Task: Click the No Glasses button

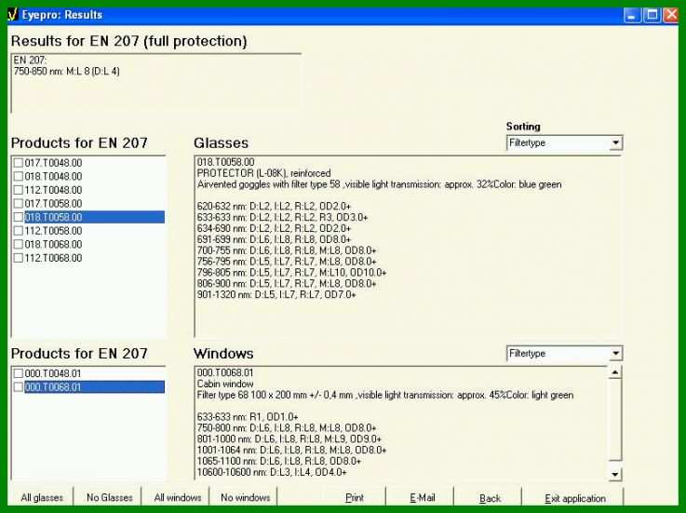Action: (110, 498)
